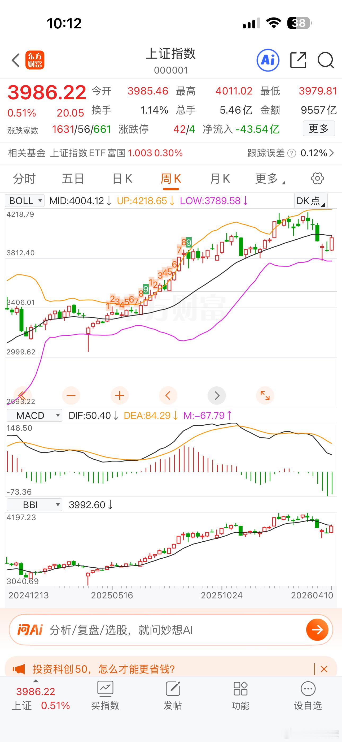Tap the 相关基金 label
Screen dimensions: 342x742
(x=27, y=153)
